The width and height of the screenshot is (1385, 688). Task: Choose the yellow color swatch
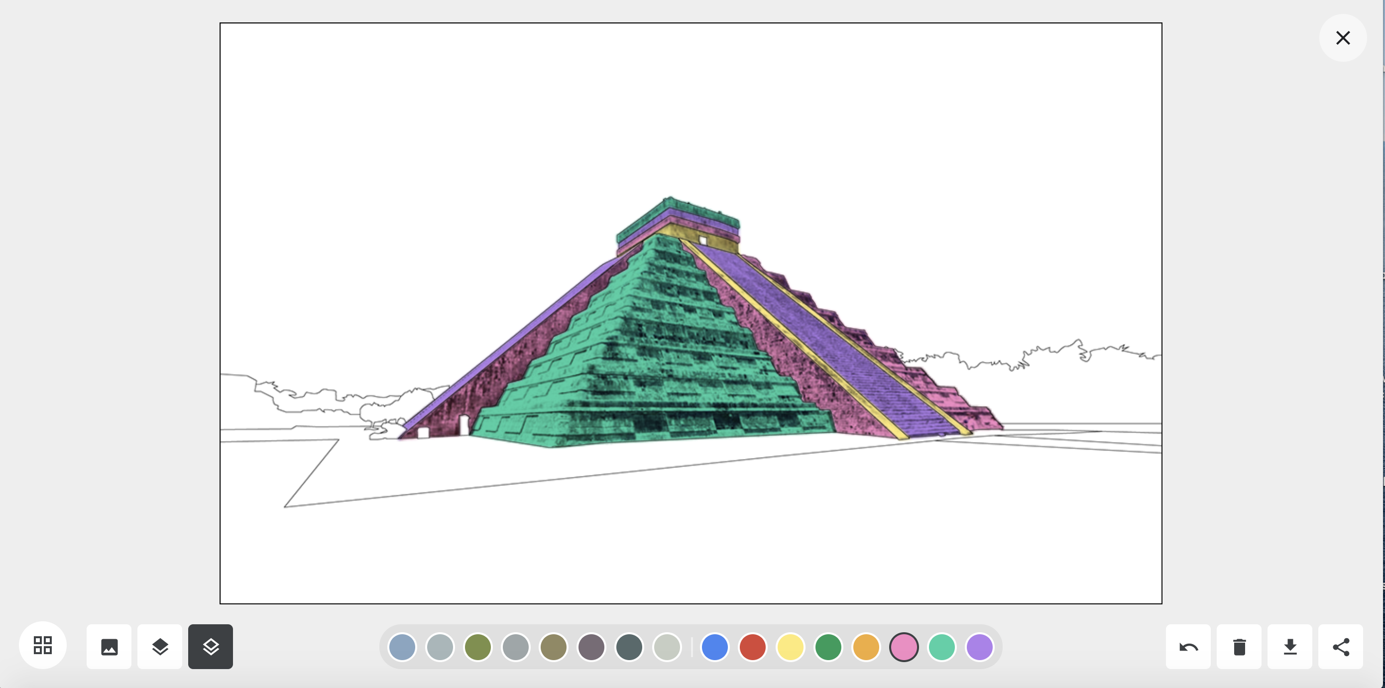point(791,647)
